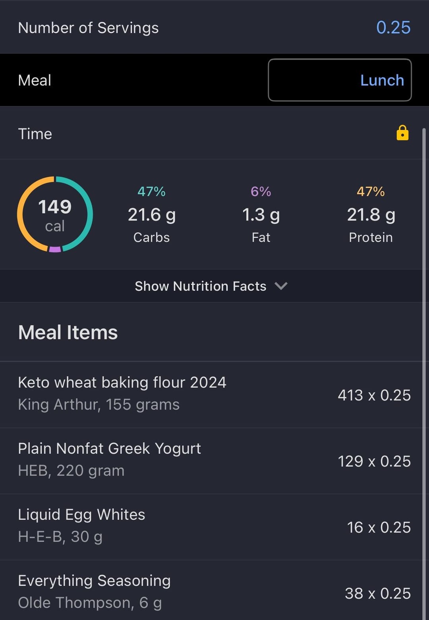Tap the Protein 21.8 g macro
The image size is (429, 620).
[371, 214]
